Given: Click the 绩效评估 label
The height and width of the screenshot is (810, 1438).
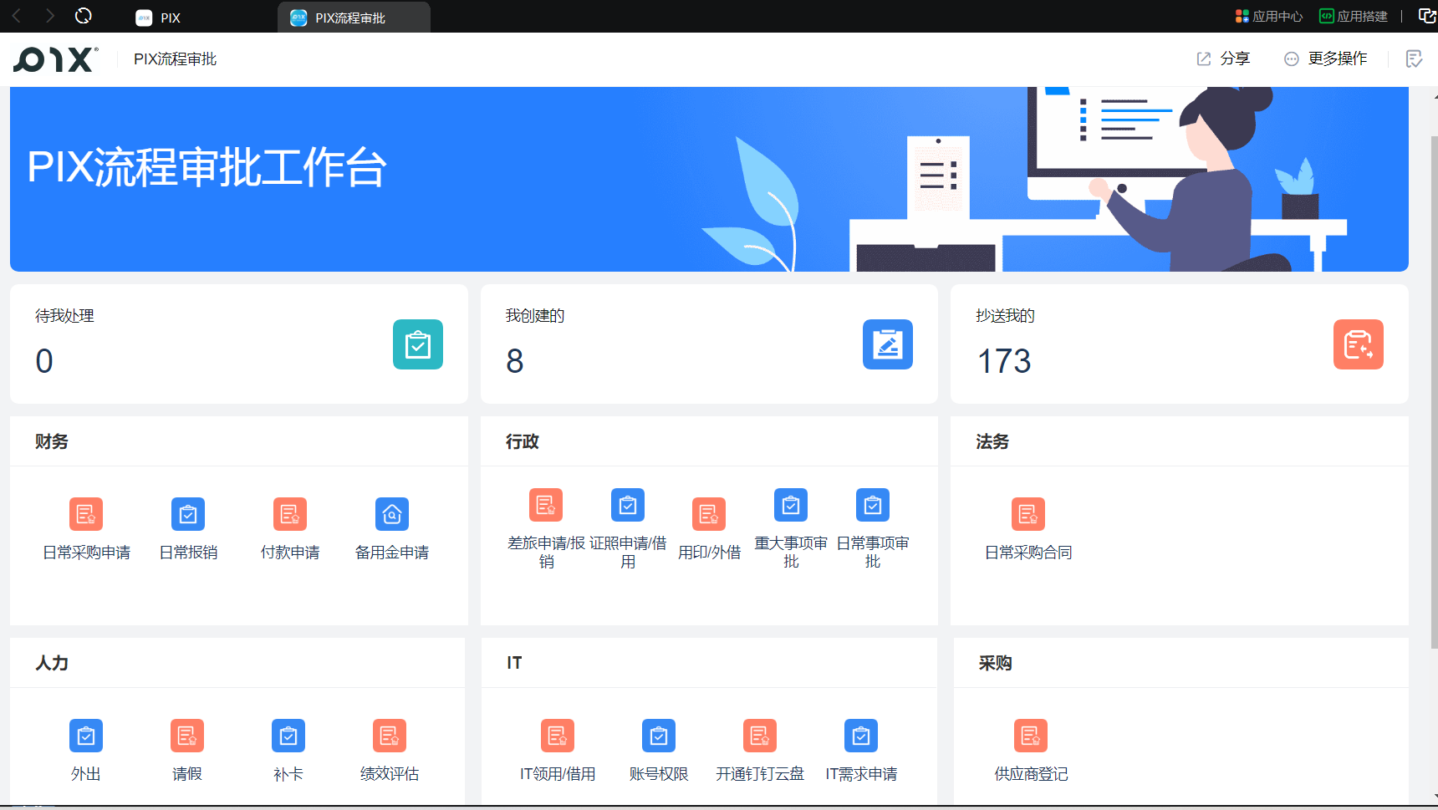Looking at the screenshot, I should pos(390,774).
